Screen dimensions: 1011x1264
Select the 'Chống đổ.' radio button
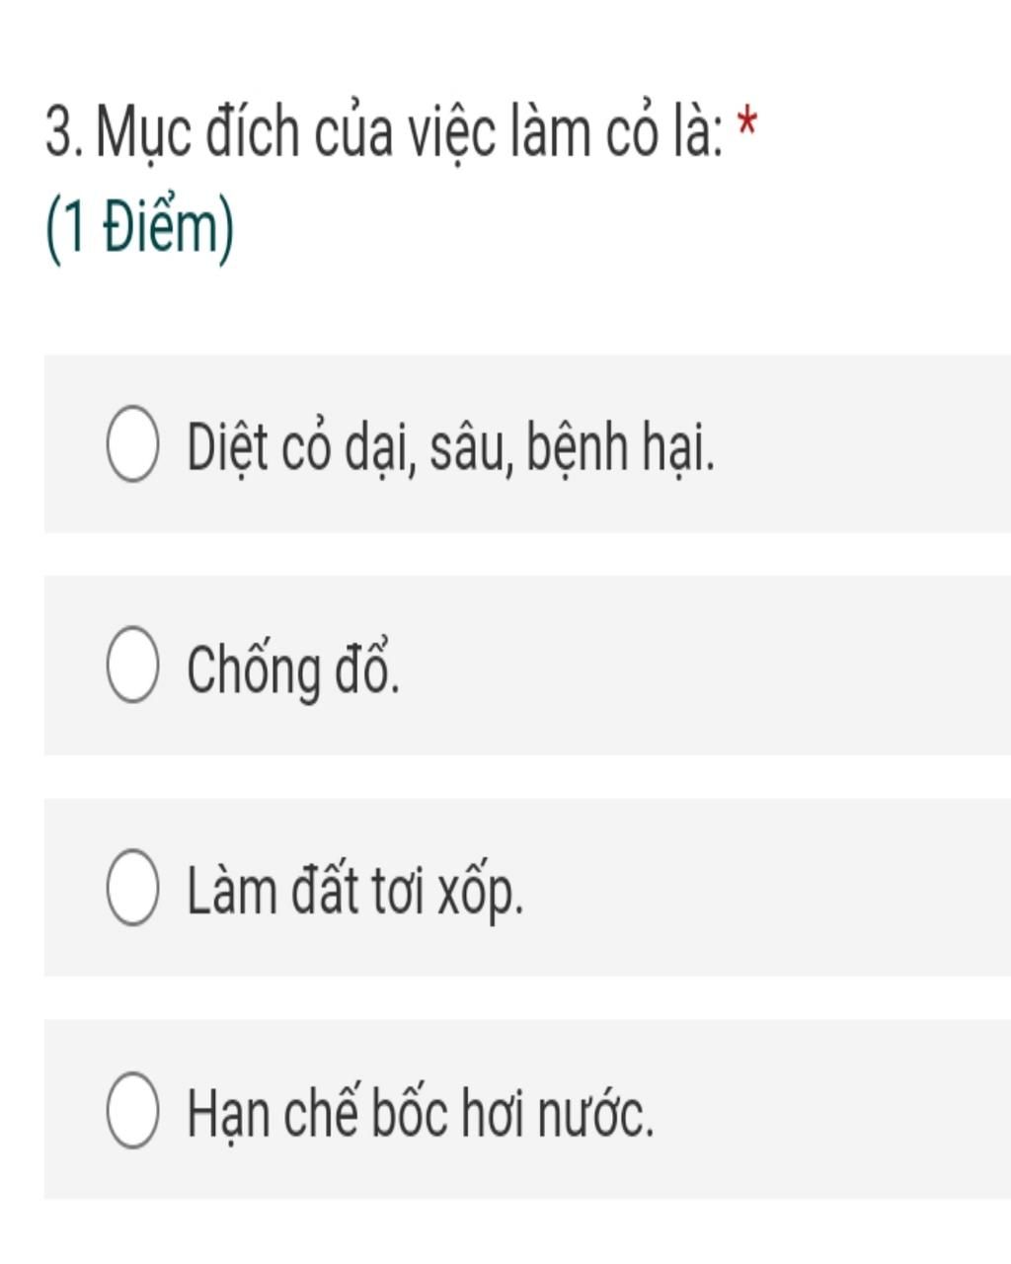(132, 665)
